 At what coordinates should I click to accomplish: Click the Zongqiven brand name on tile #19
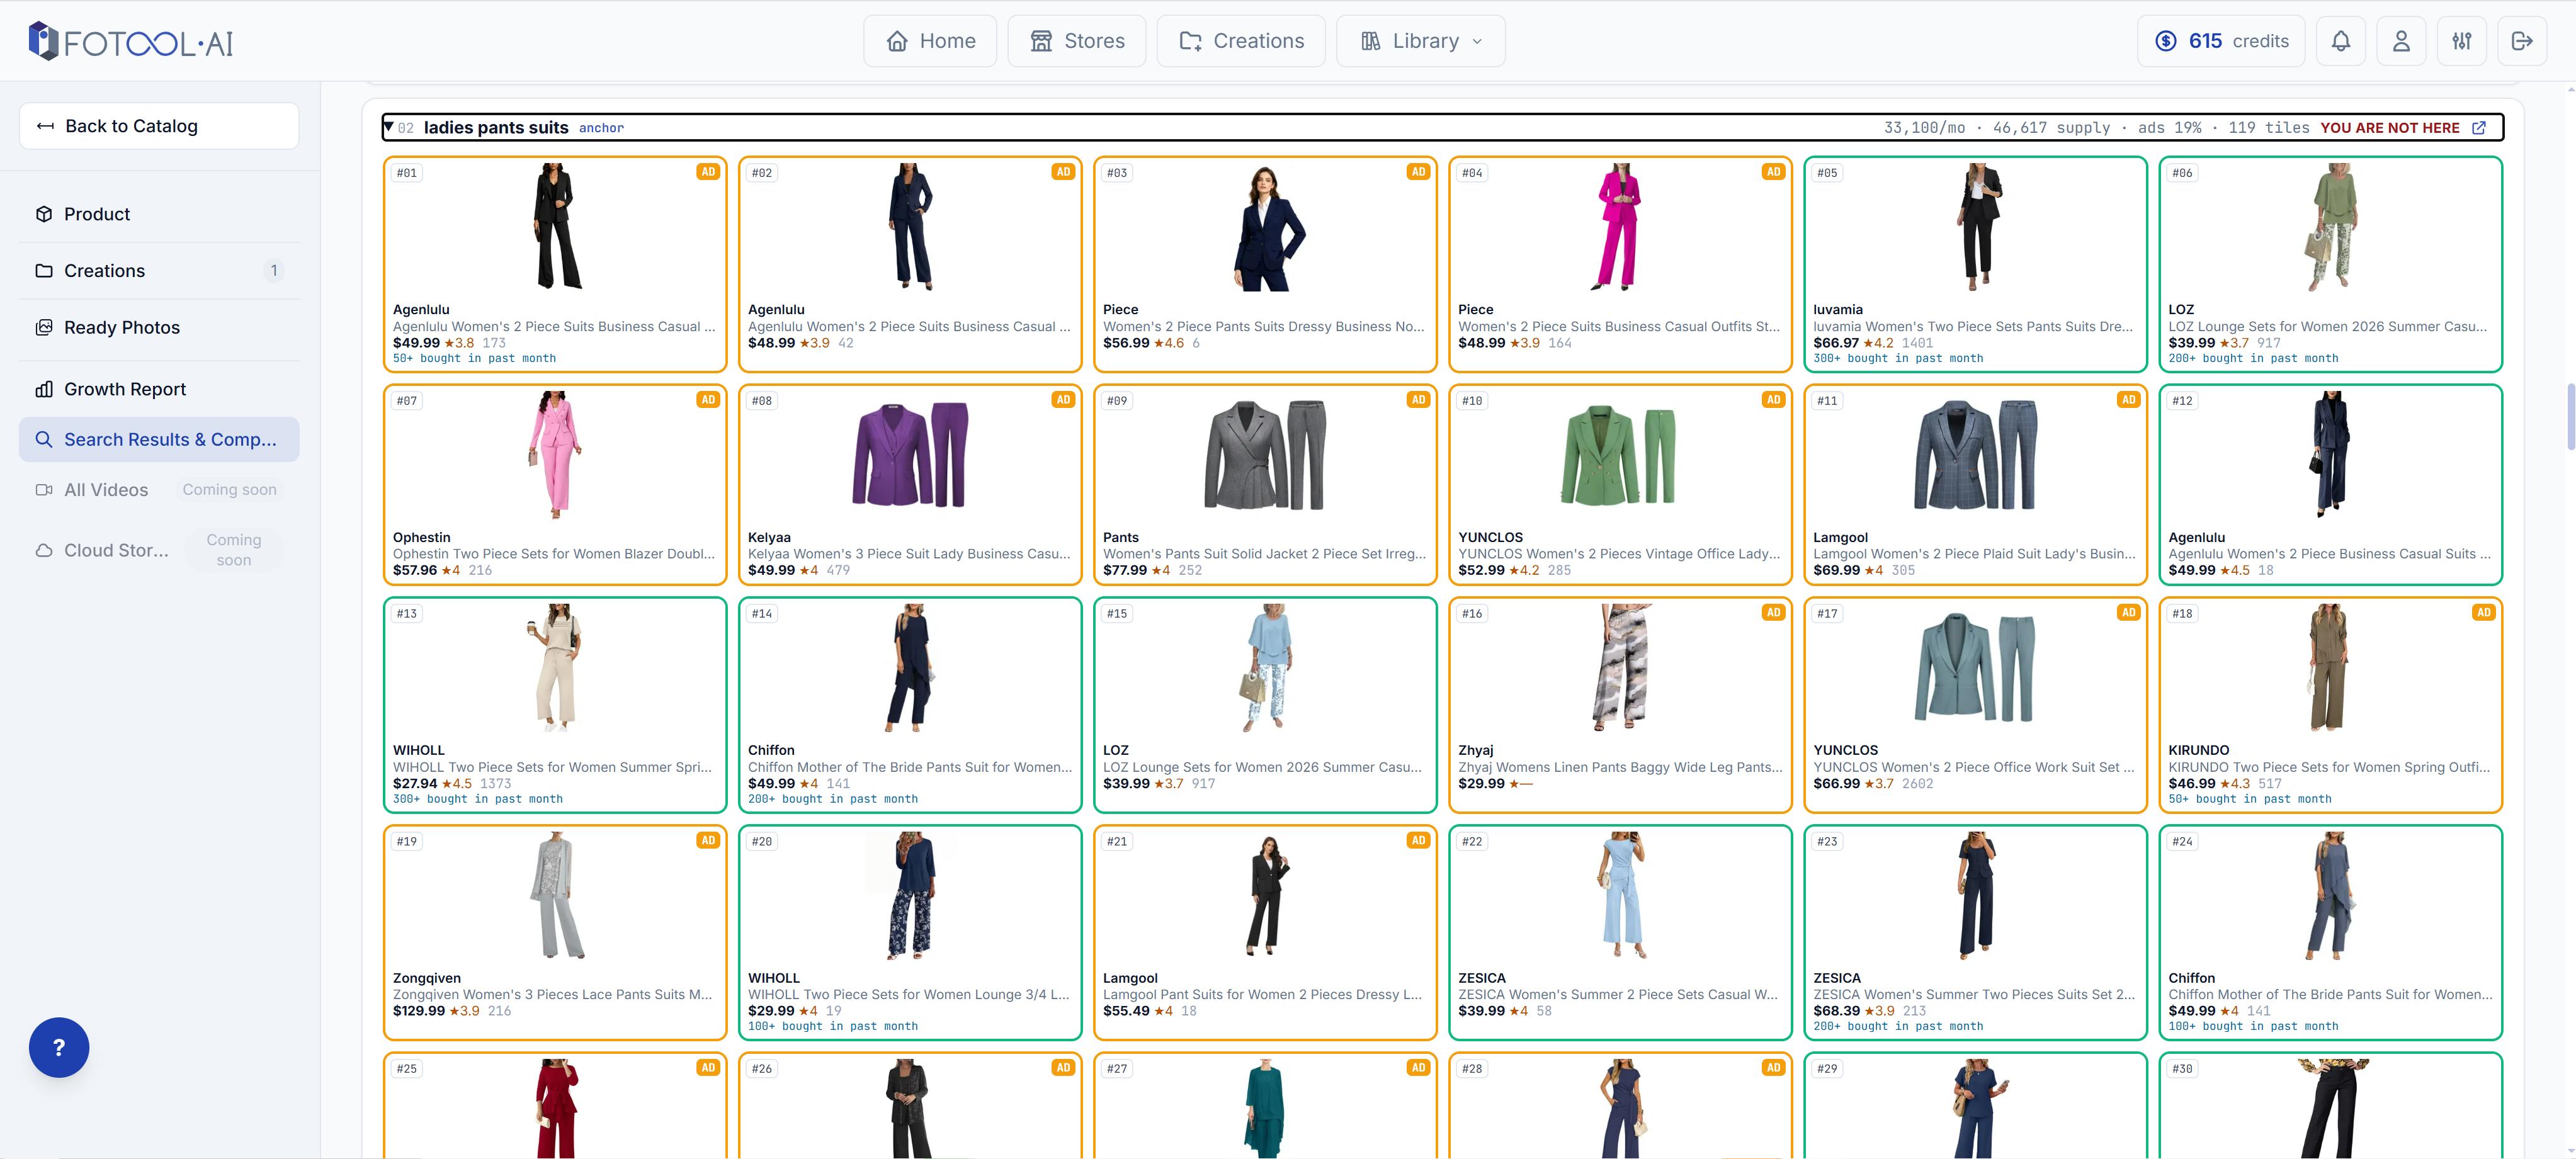click(x=426, y=978)
